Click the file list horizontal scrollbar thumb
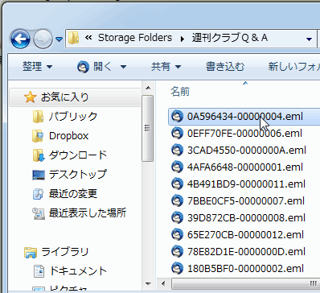 click(245, 283)
